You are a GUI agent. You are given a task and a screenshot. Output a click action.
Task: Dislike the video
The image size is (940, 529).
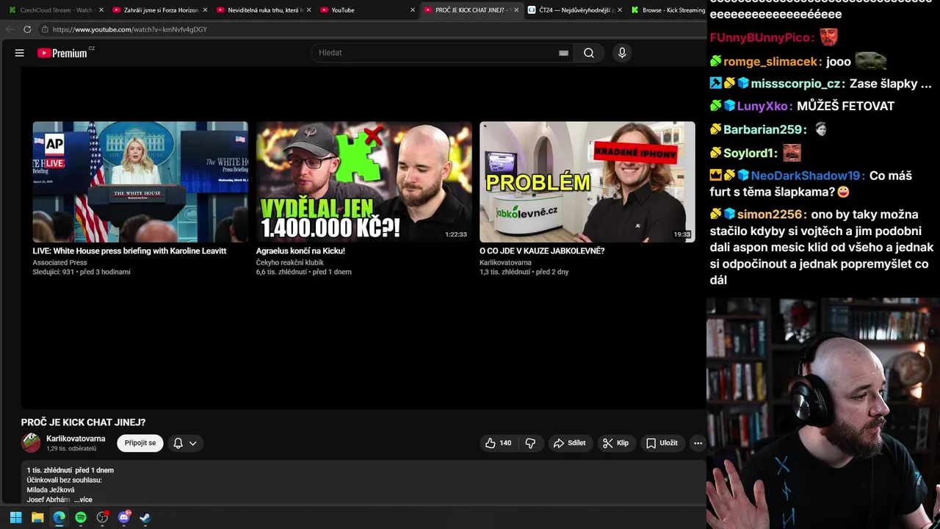(x=530, y=443)
